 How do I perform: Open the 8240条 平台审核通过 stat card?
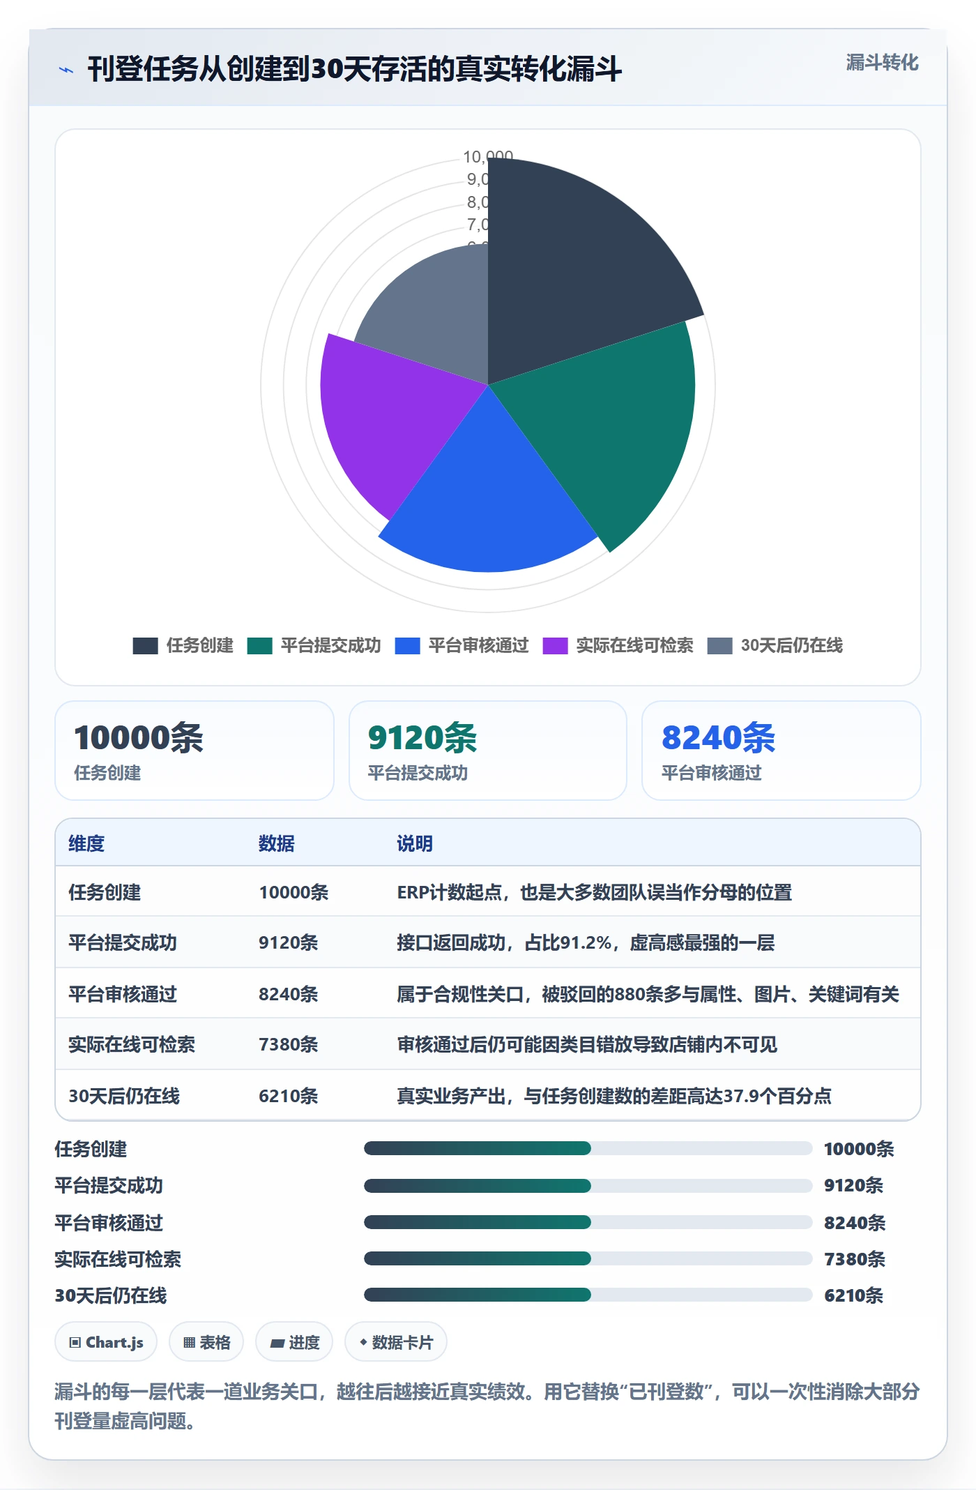tap(781, 751)
